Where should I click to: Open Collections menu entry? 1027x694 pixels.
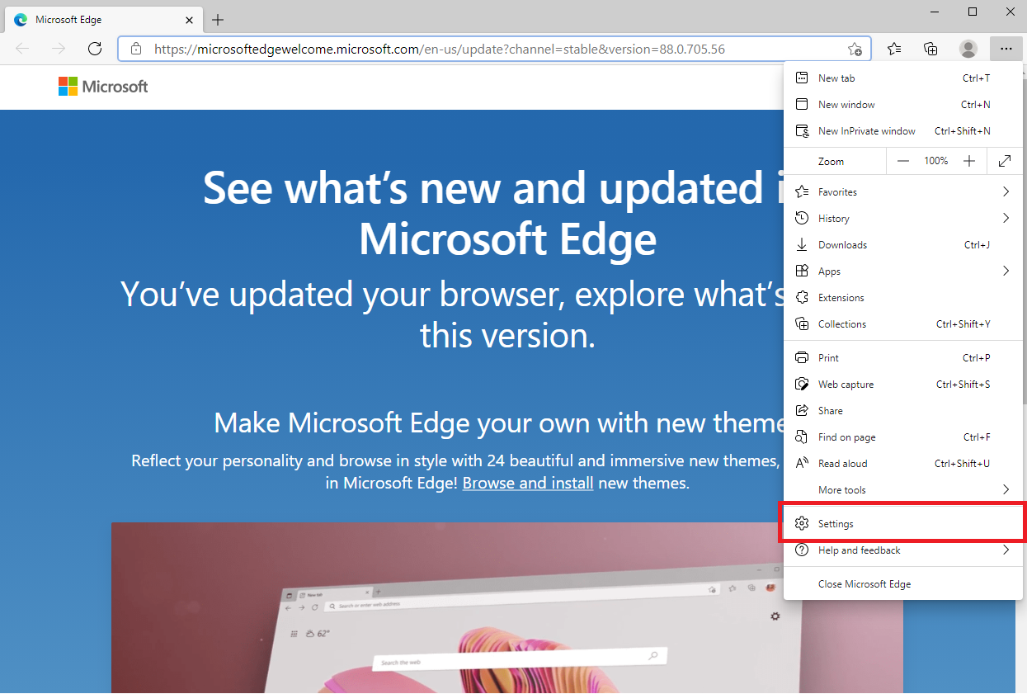(x=902, y=324)
